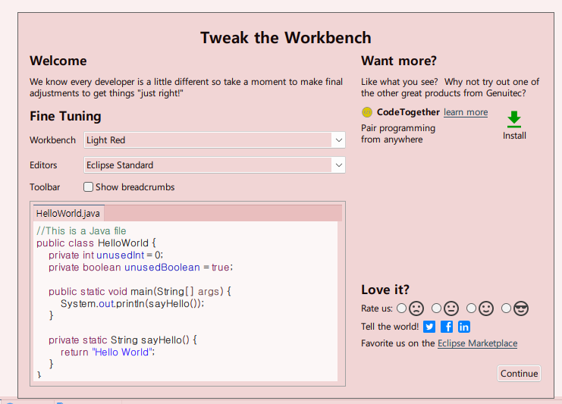Click the Light Red workbench combo box
The width and height of the screenshot is (562, 404).
click(215, 140)
